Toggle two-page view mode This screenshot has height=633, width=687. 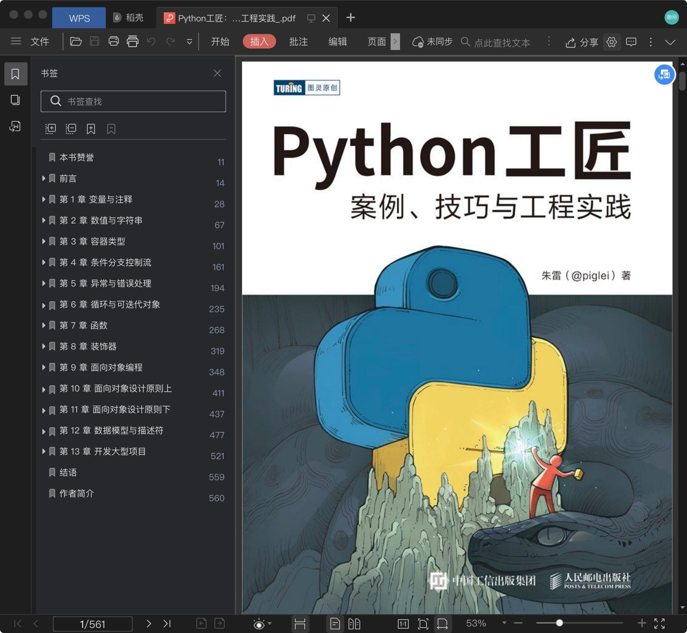coord(354,624)
